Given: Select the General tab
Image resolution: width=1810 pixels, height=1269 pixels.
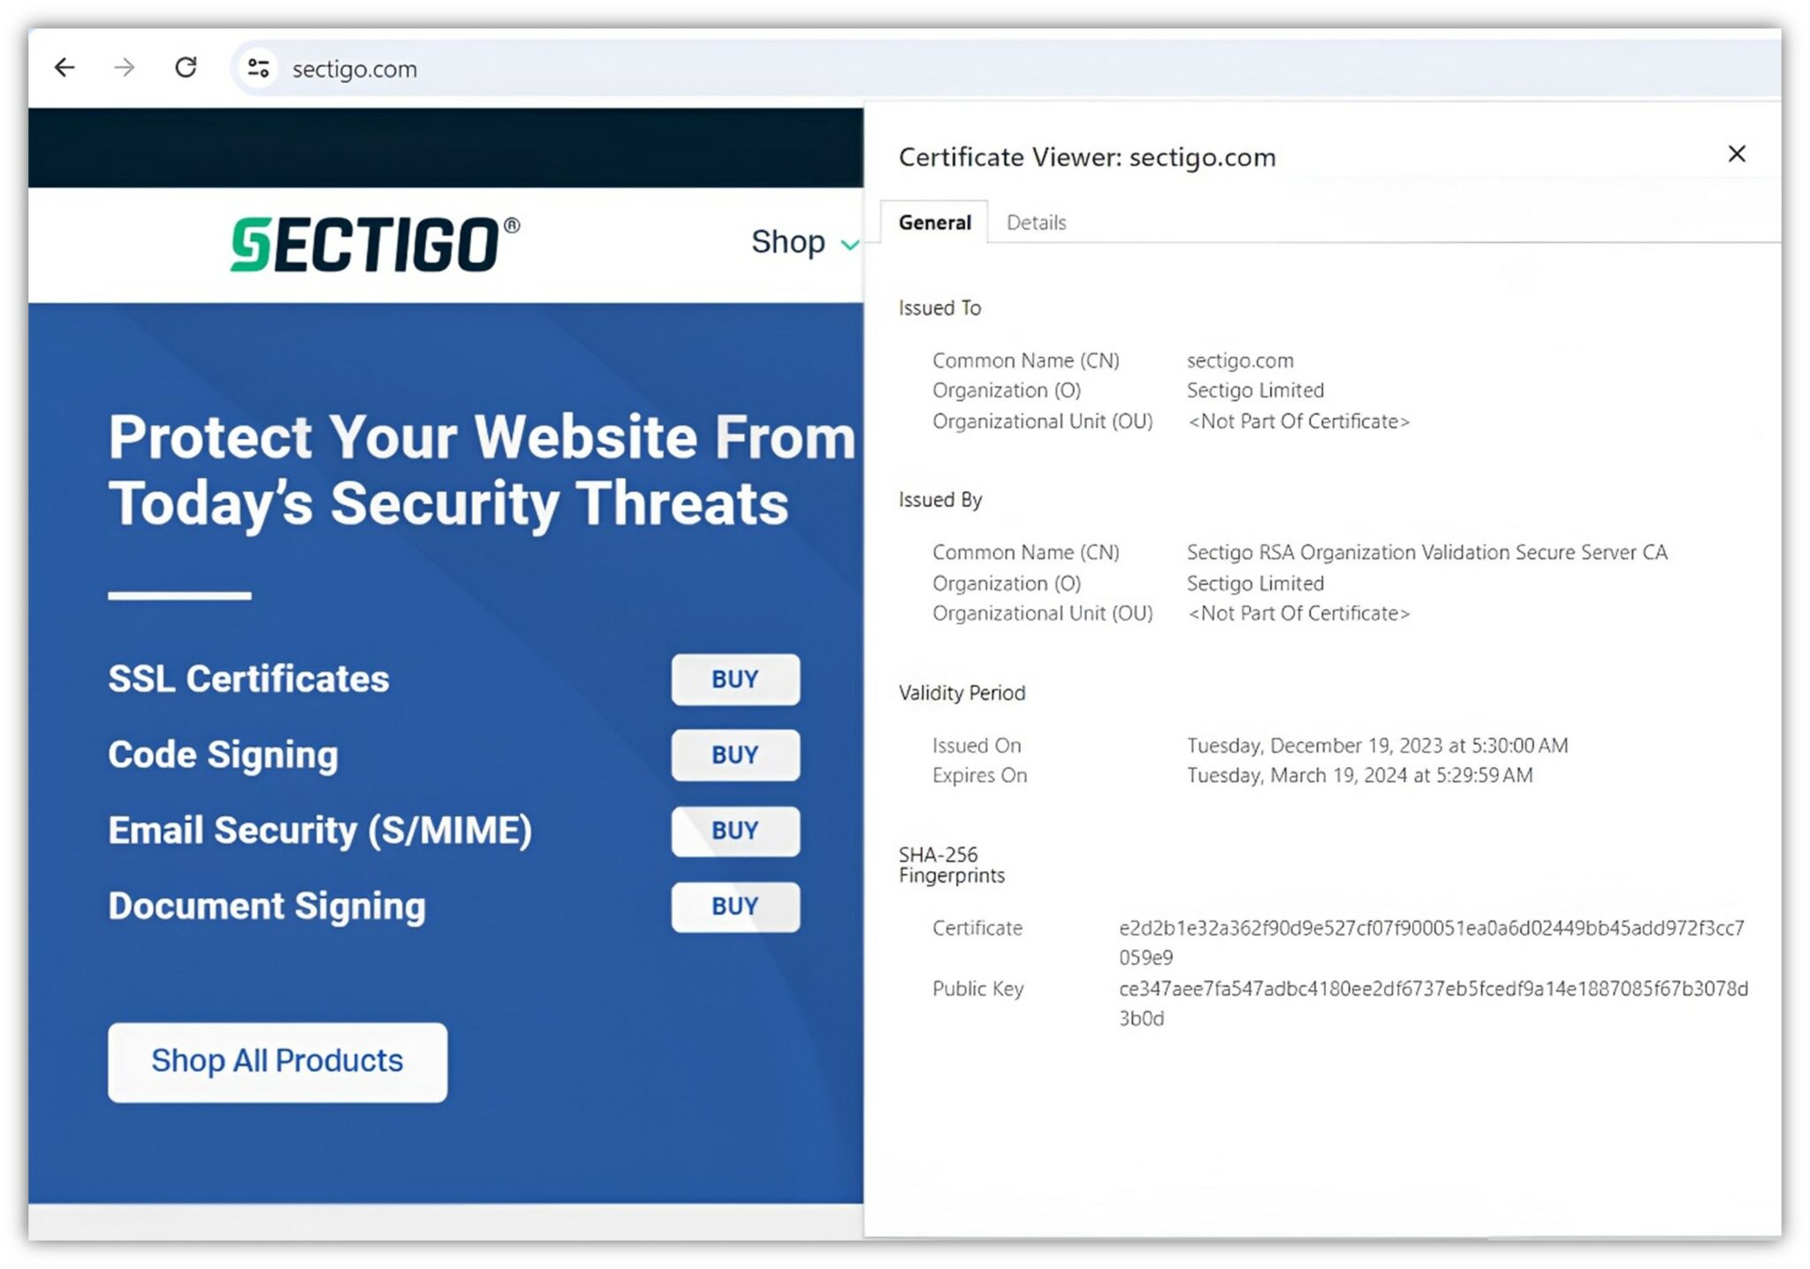Looking at the screenshot, I should coord(933,222).
